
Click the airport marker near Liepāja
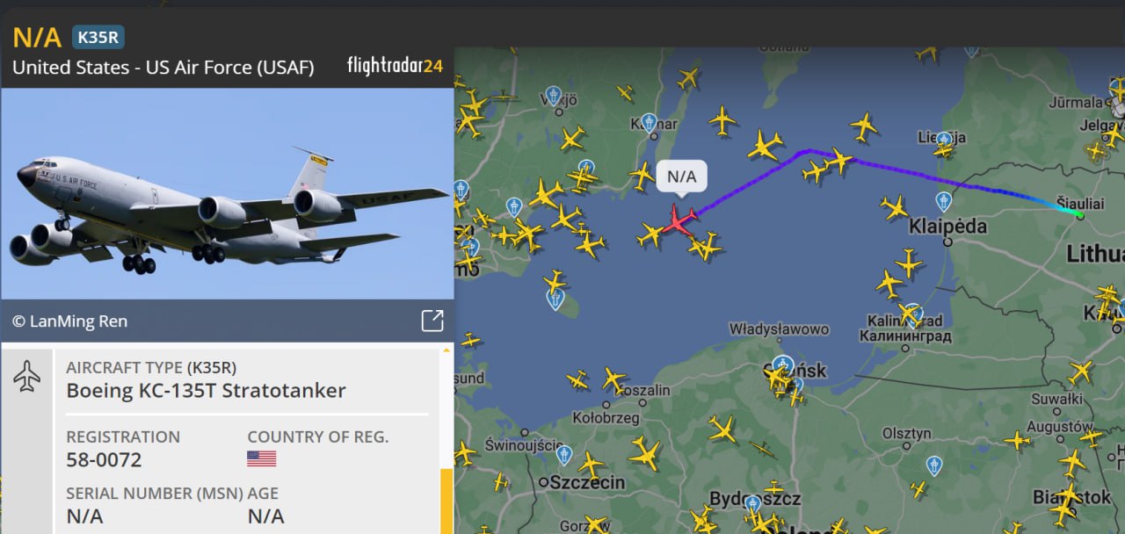click(x=944, y=141)
